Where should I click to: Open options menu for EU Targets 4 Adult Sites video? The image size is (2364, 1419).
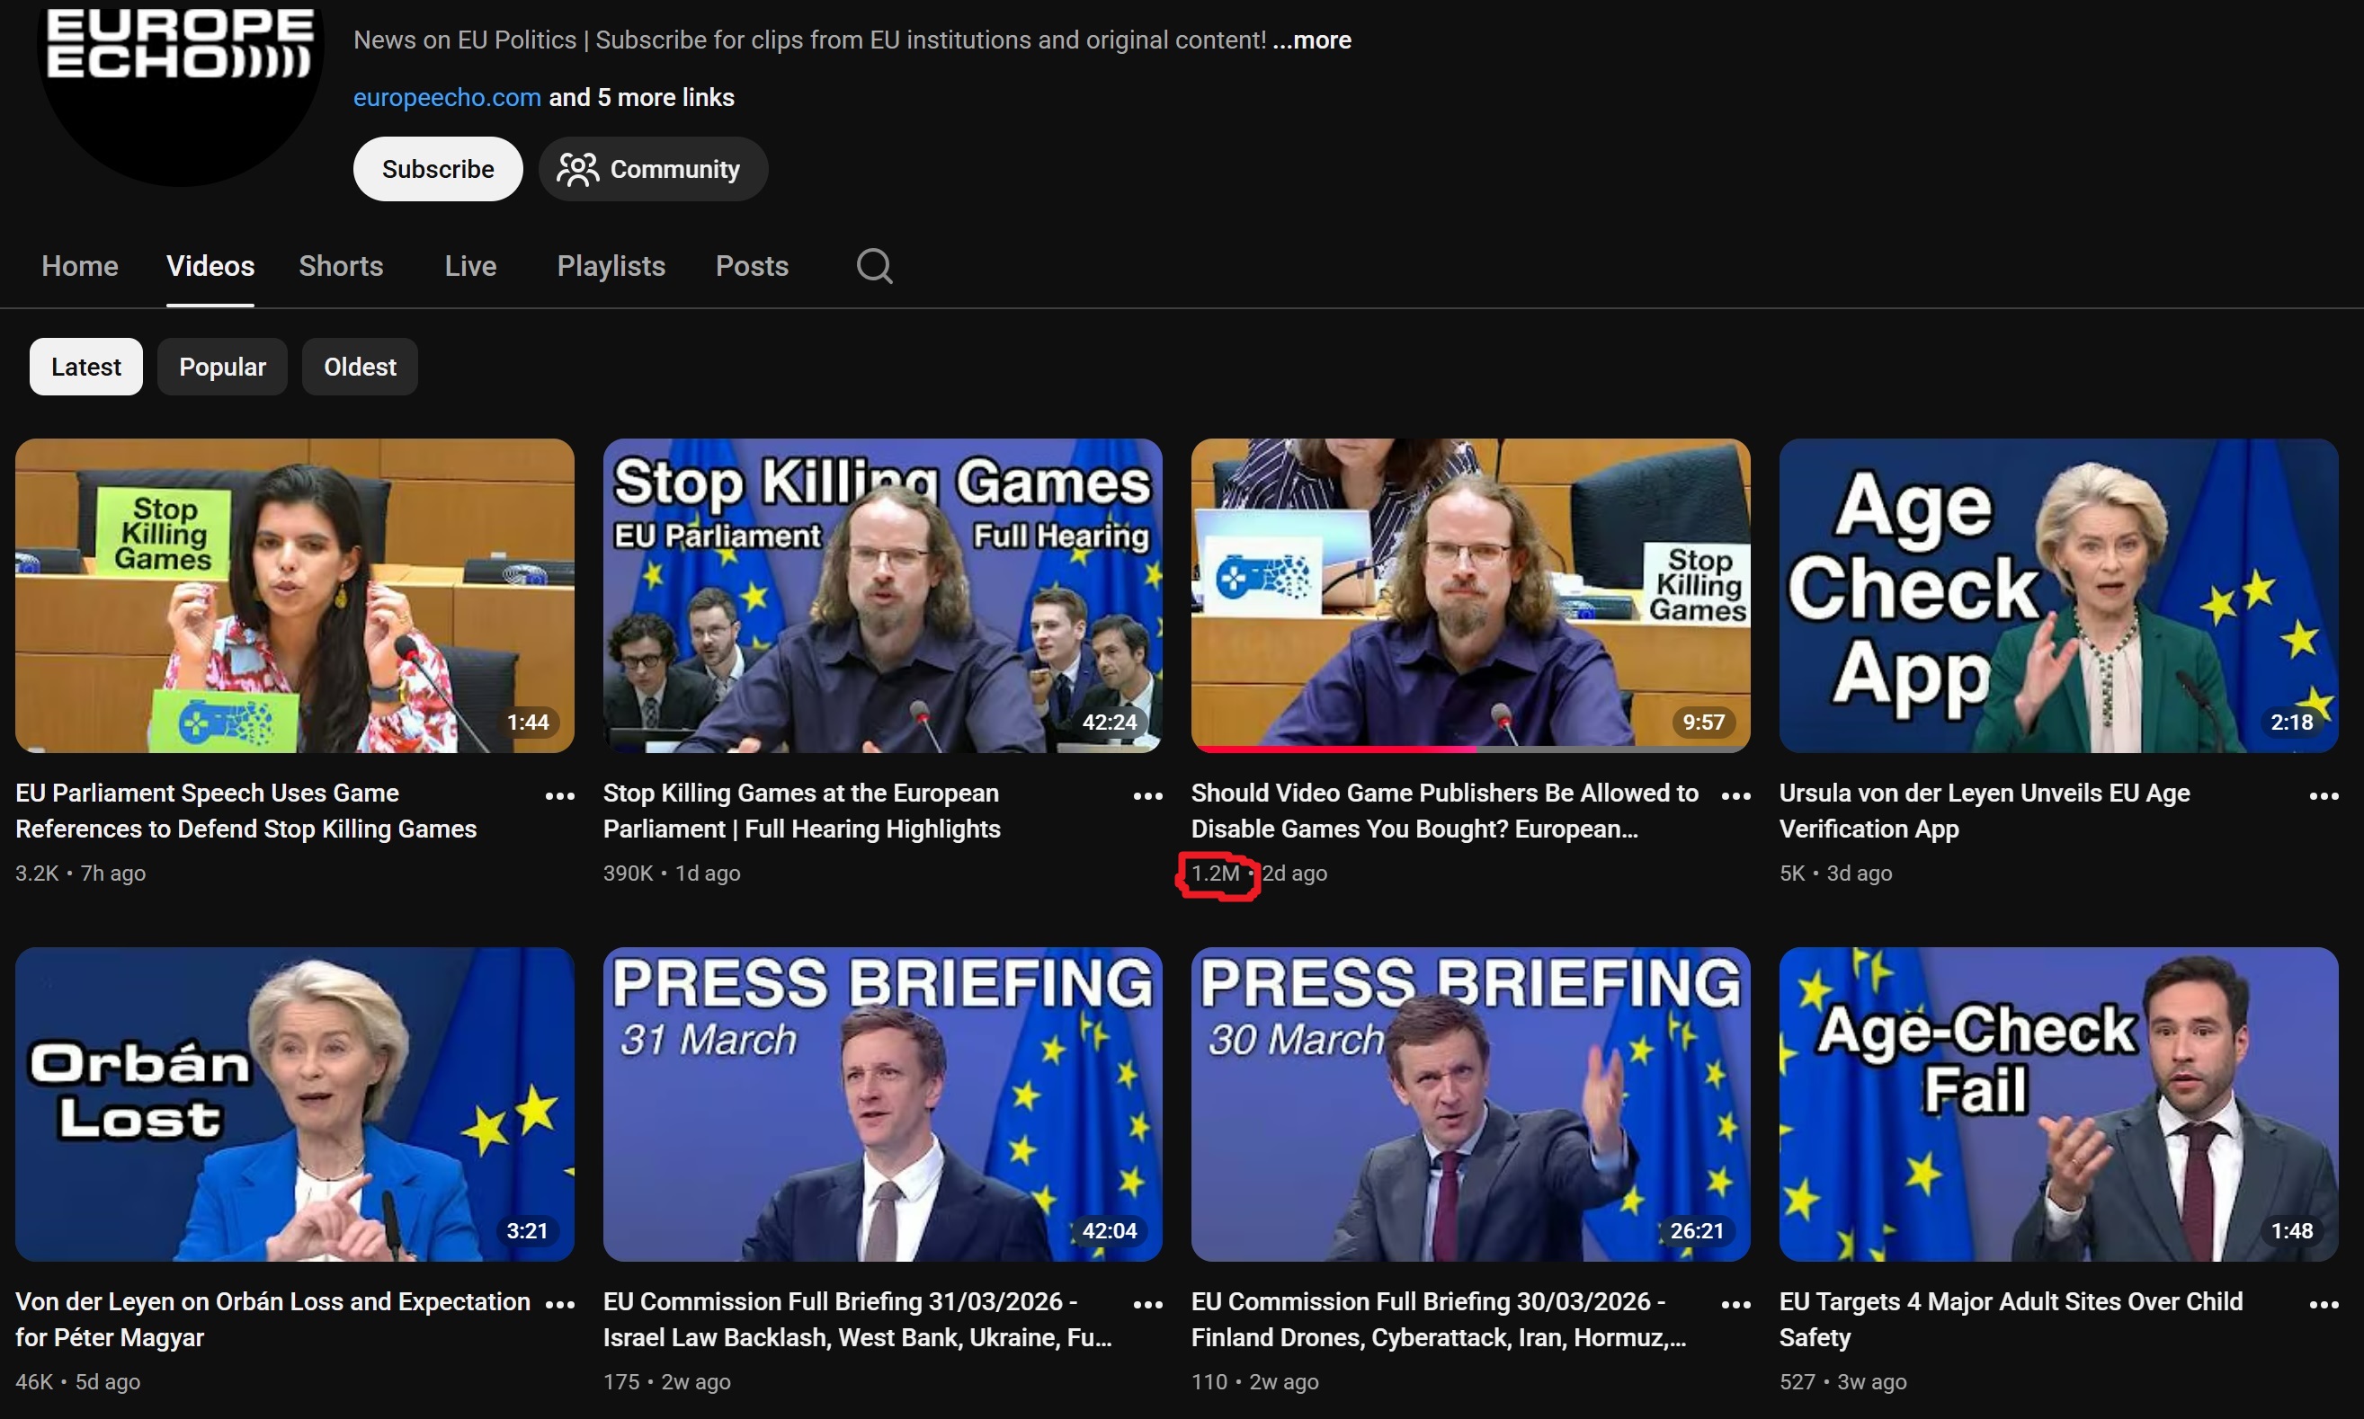[2324, 1304]
